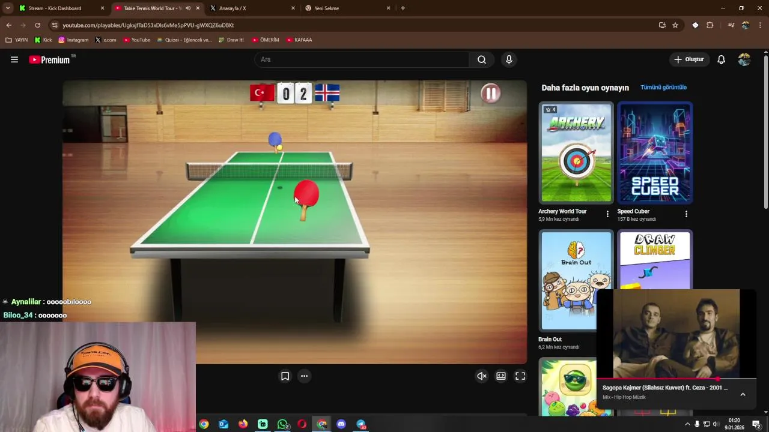The width and height of the screenshot is (769, 432).
Task: Open more options for Speed Cuber
Action: tap(686, 214)
